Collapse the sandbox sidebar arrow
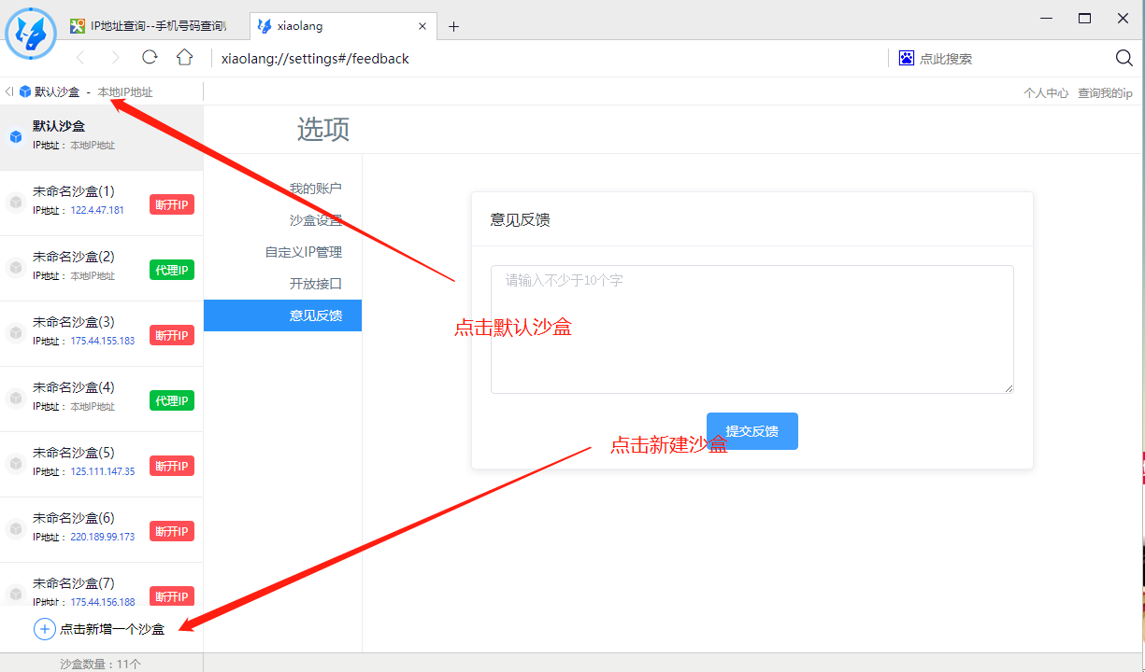The image size is (1145, 672). click(x=8, y=91)
